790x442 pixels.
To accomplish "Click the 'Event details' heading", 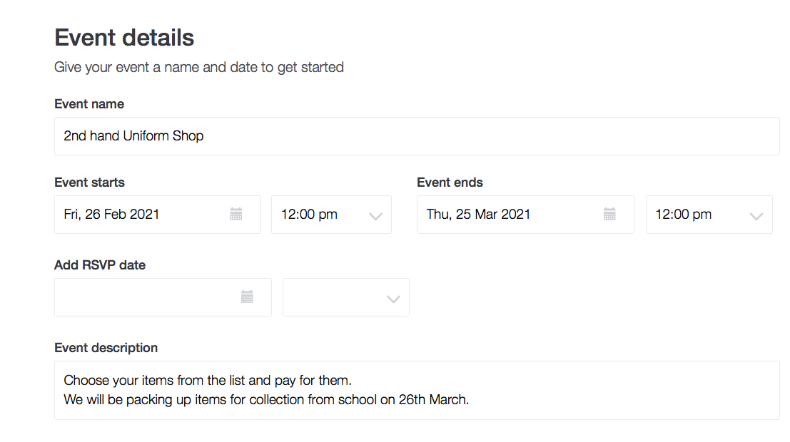I will [x=124, y=38].
